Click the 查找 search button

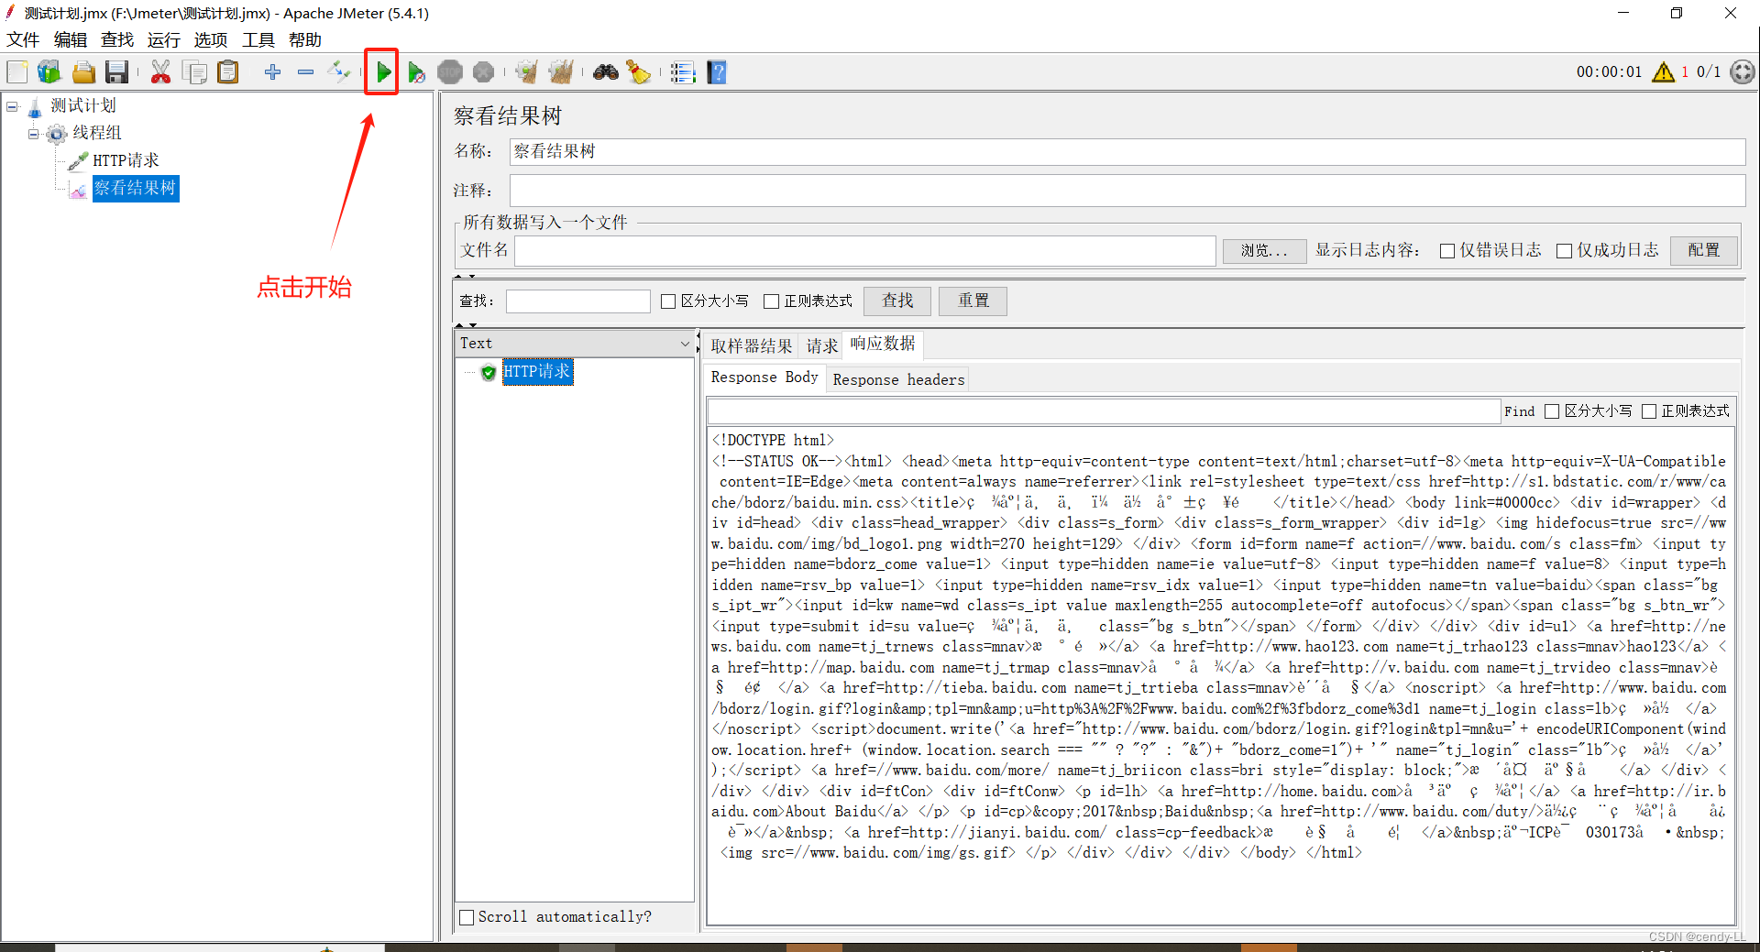(897, 301)
